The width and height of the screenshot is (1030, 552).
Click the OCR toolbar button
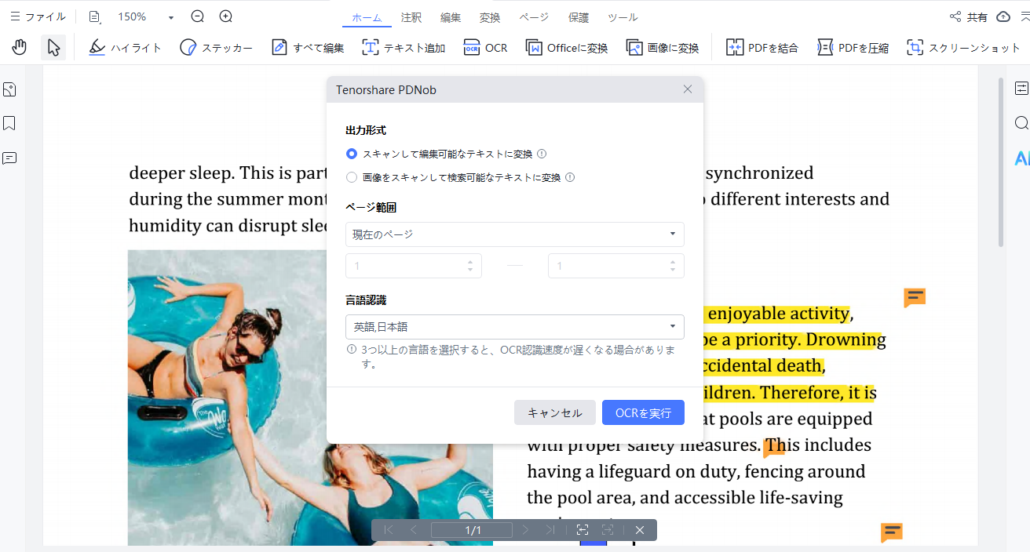click(485, 47)
